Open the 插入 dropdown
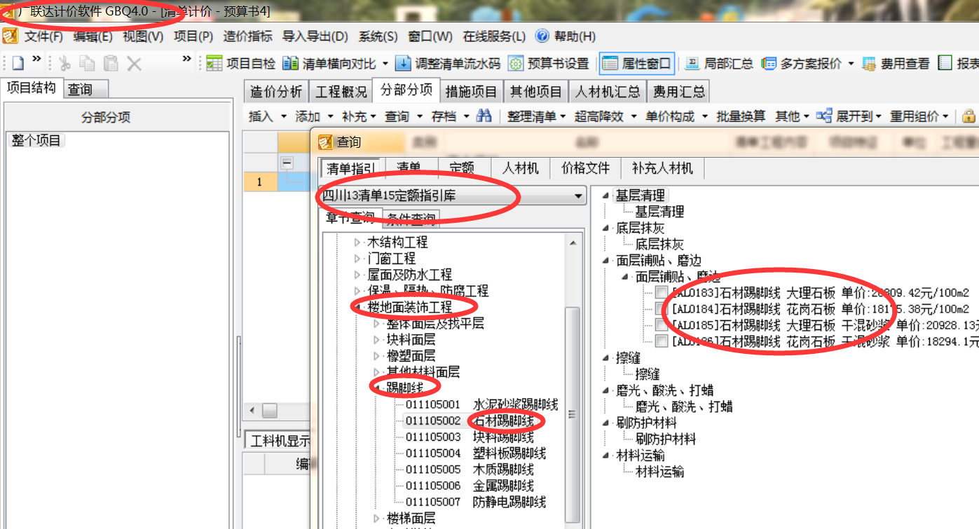This screenshot has width=979, height=529. (x=268, y=116)
